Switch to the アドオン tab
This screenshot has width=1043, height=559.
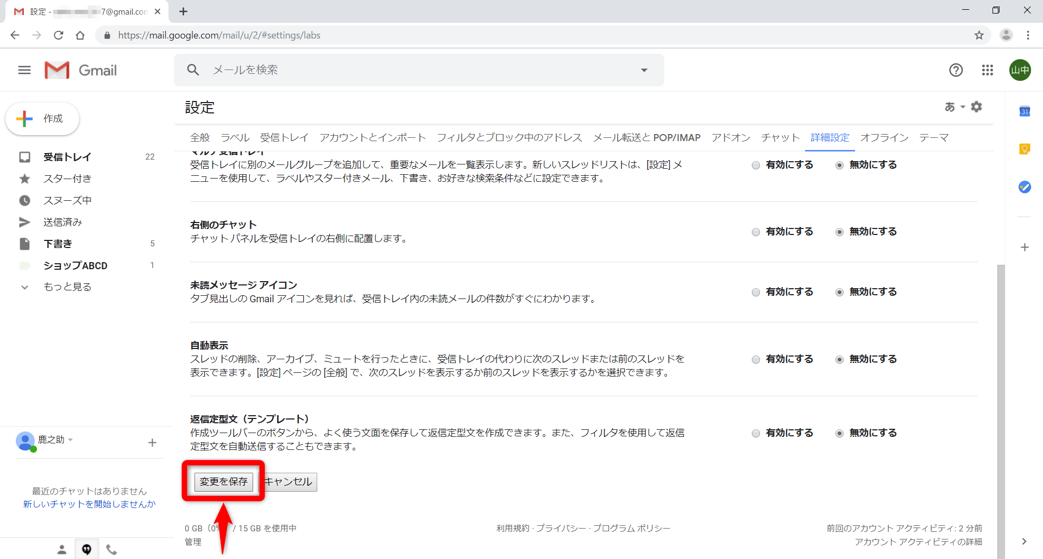(731, 138)
